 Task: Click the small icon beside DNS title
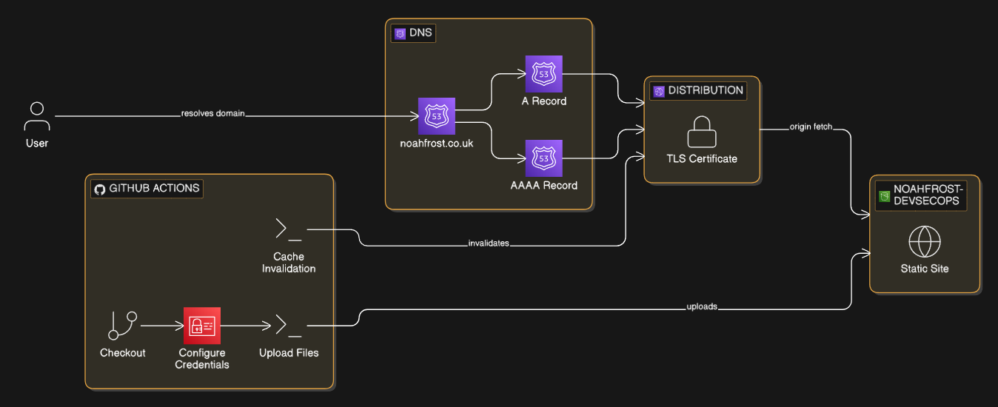click(400, 33)
